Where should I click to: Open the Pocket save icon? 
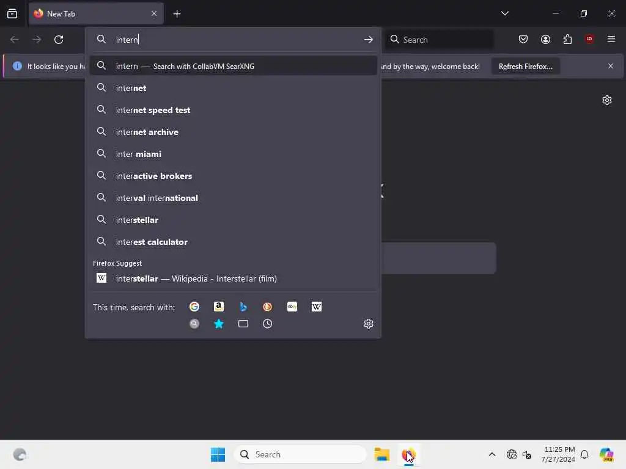(523, 39)
